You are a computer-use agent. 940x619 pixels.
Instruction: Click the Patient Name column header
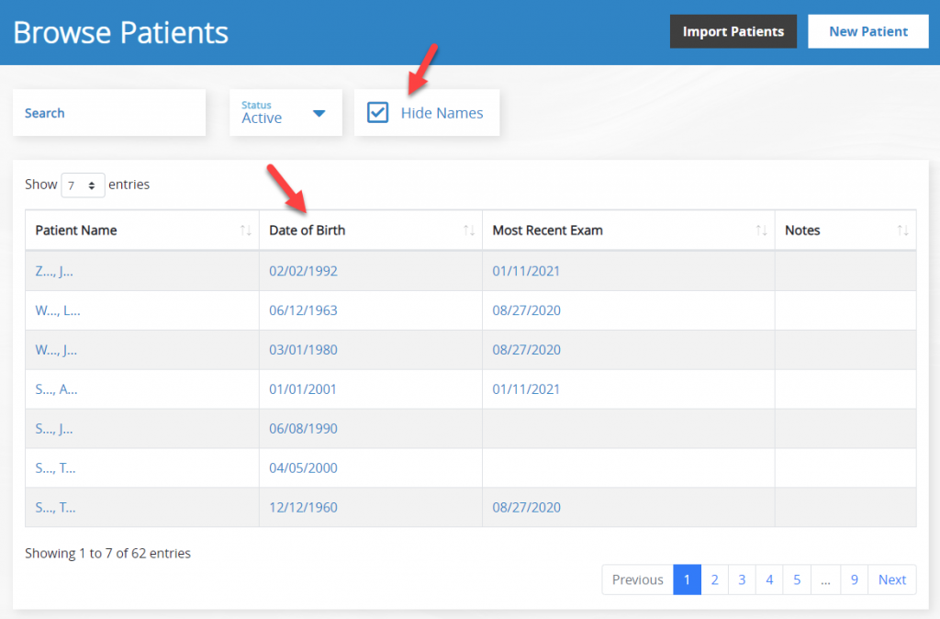142,231
